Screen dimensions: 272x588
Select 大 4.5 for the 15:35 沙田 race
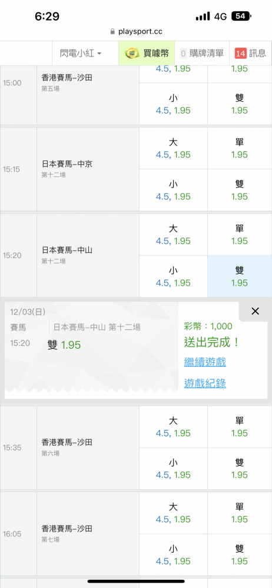pyautogui.click(x=173, y=427)
